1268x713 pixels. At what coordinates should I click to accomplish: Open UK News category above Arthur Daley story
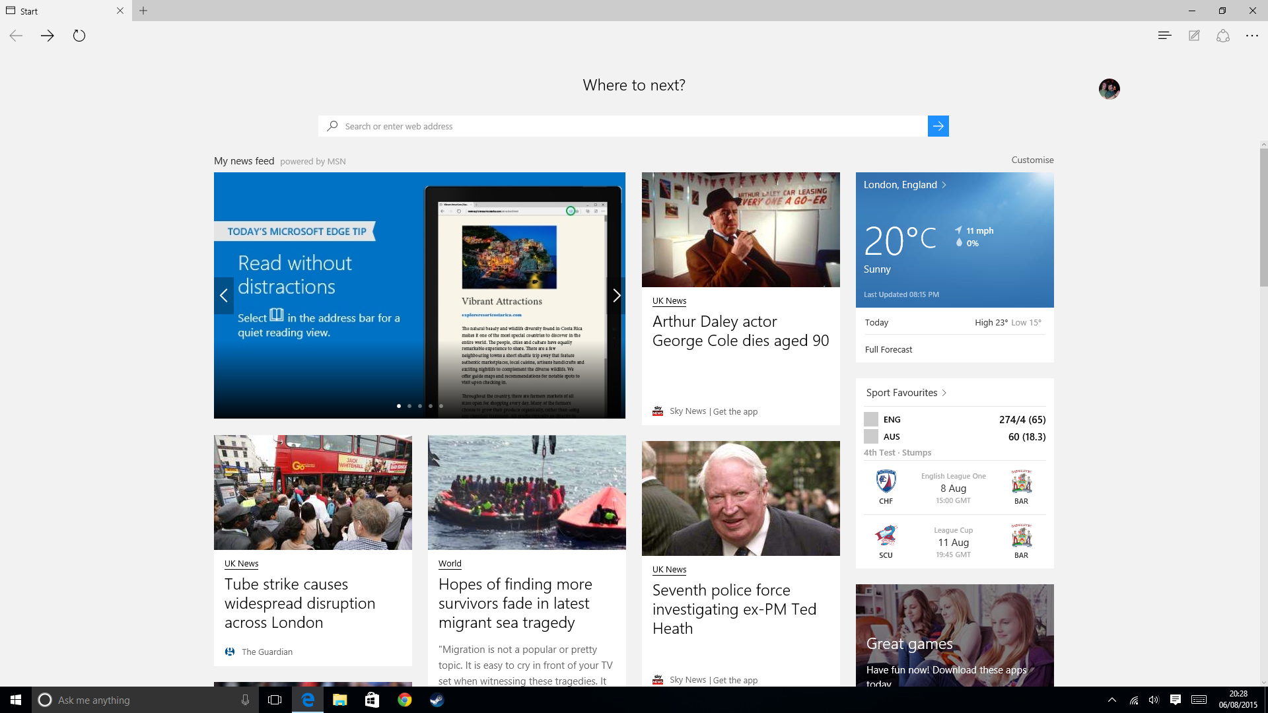pyautogui.click(x=669, y=300)
